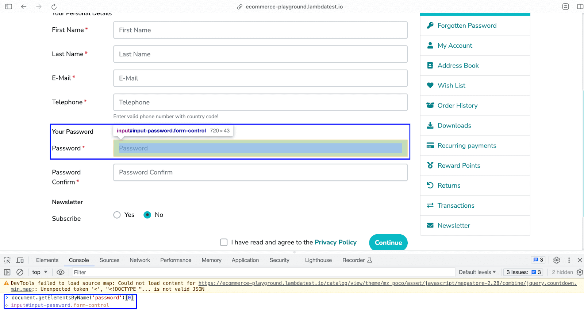Click the 'input#input-password.form-control' console result

(x=60, y=305)
